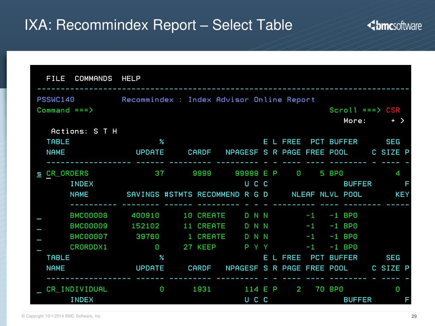Click the NLEAF column header
Viewport: 435px width, 326px height.
pyautogui.click(x=303, y=194)
